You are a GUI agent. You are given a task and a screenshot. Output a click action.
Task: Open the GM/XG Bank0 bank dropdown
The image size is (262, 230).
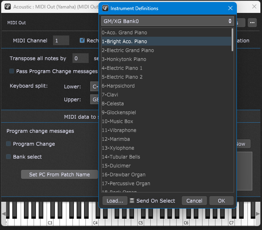tap(167, 21)
